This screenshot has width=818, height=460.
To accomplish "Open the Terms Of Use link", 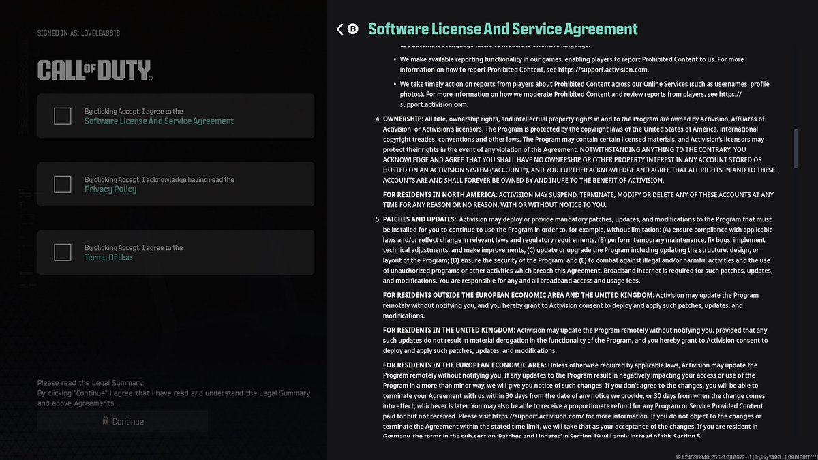I will (108, 258).
